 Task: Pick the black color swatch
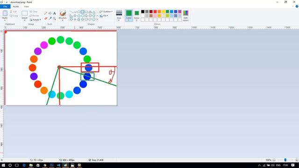click(x=142, y=12)
